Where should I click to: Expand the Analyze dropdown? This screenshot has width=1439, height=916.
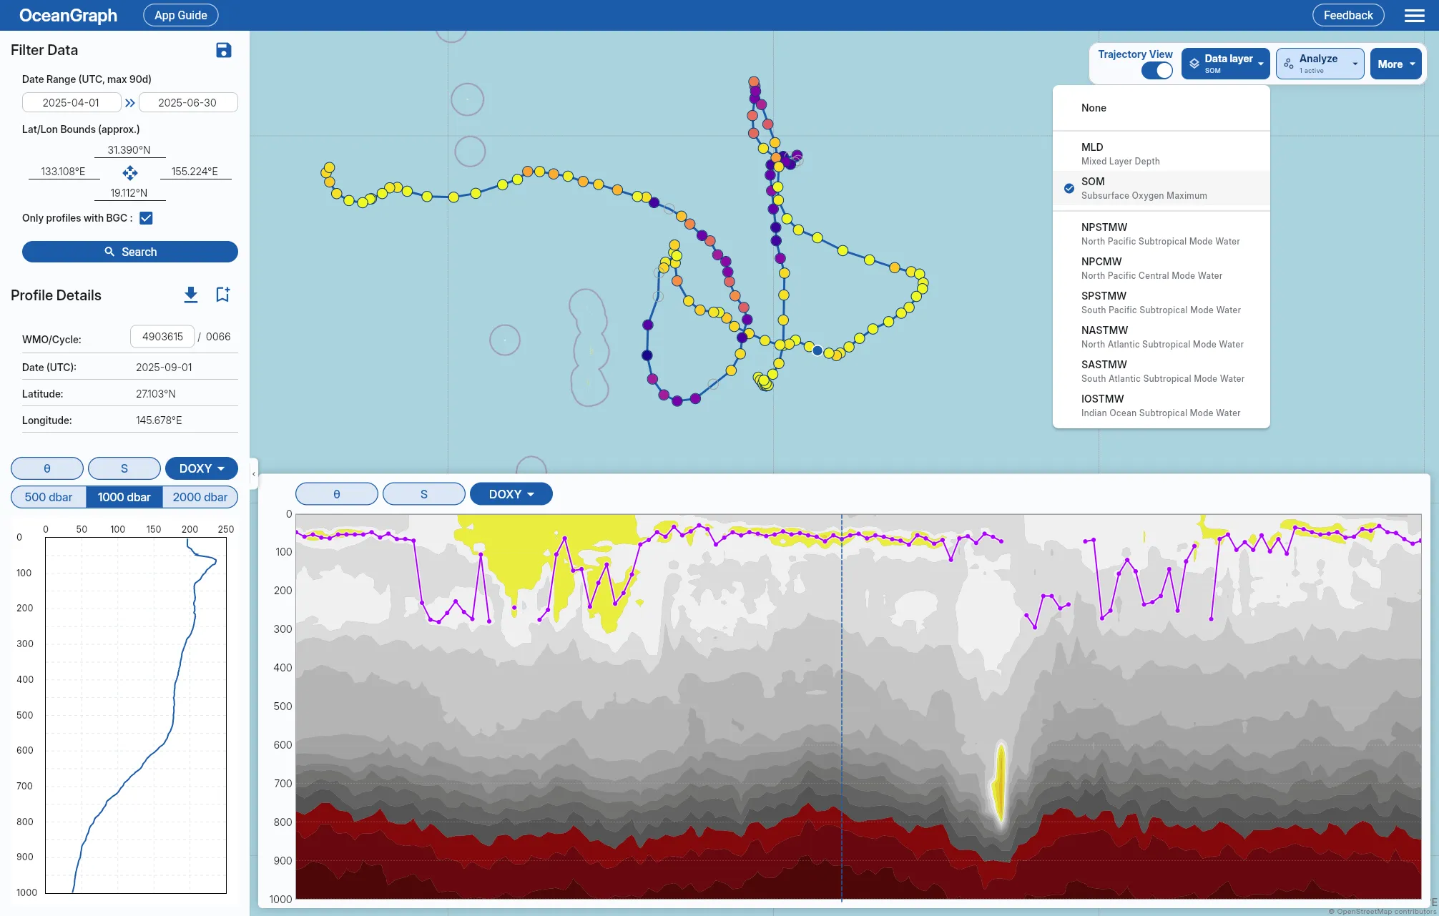(x=1320, y=64)
